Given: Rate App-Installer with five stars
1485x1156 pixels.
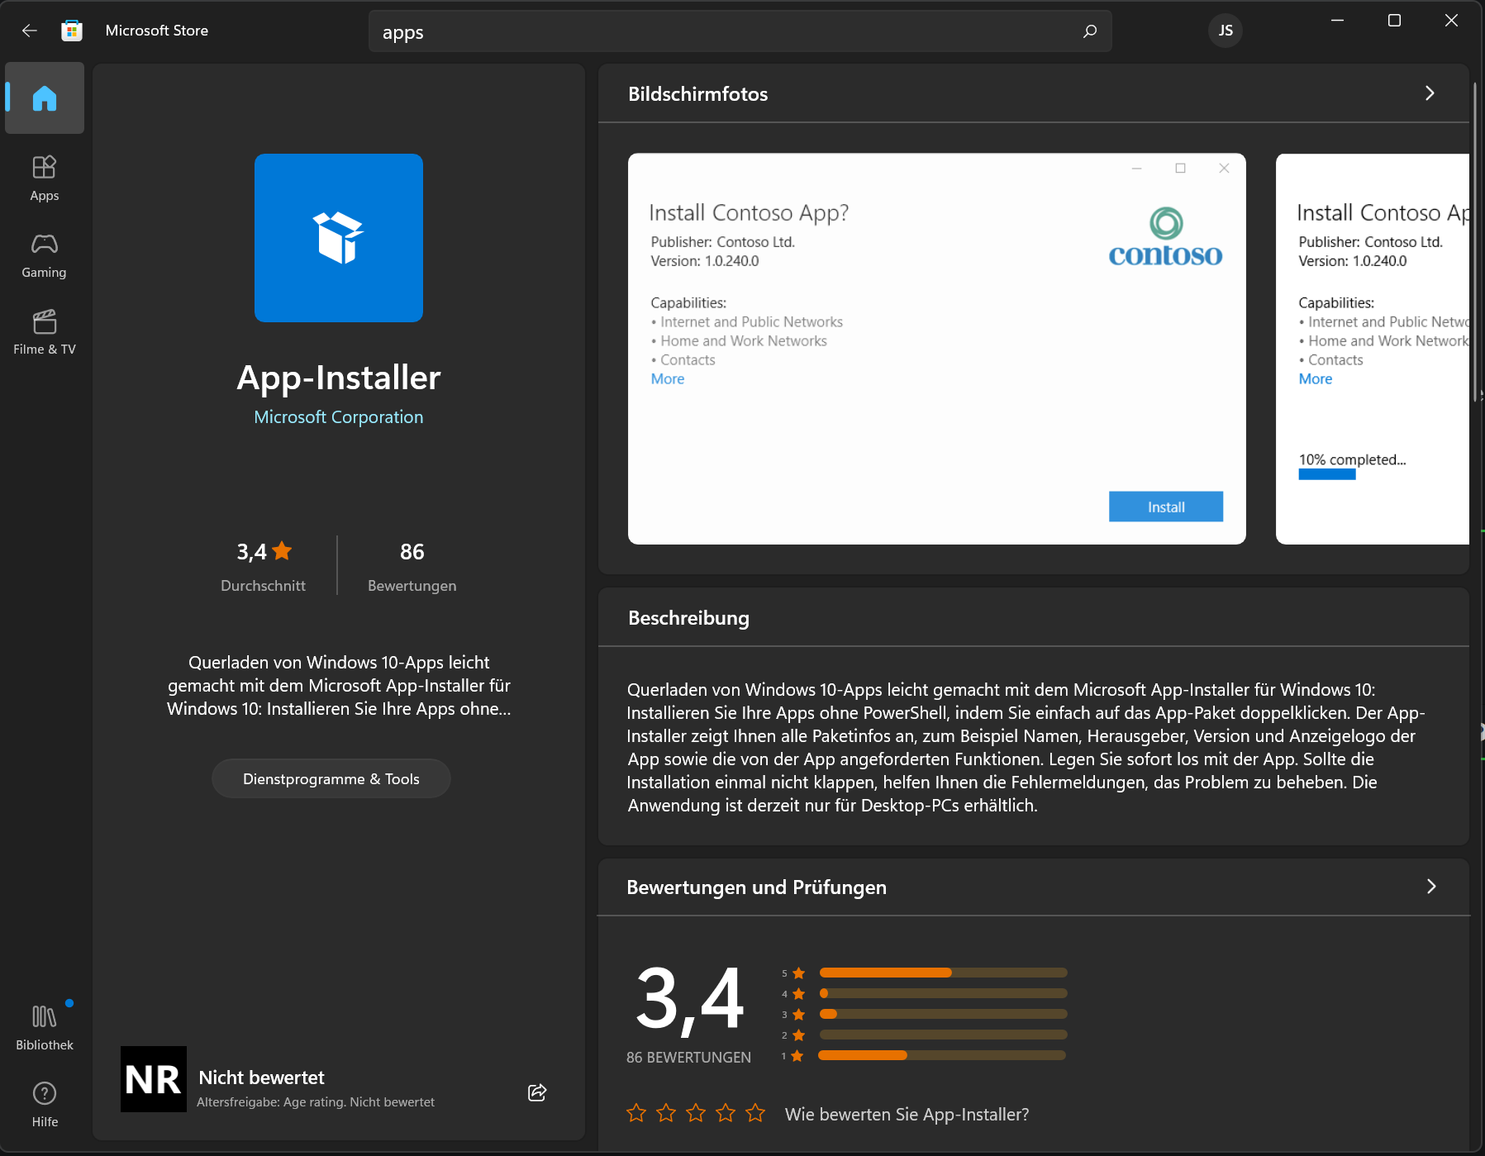Looking at the screenshot, I should [x=755, y=1113].
